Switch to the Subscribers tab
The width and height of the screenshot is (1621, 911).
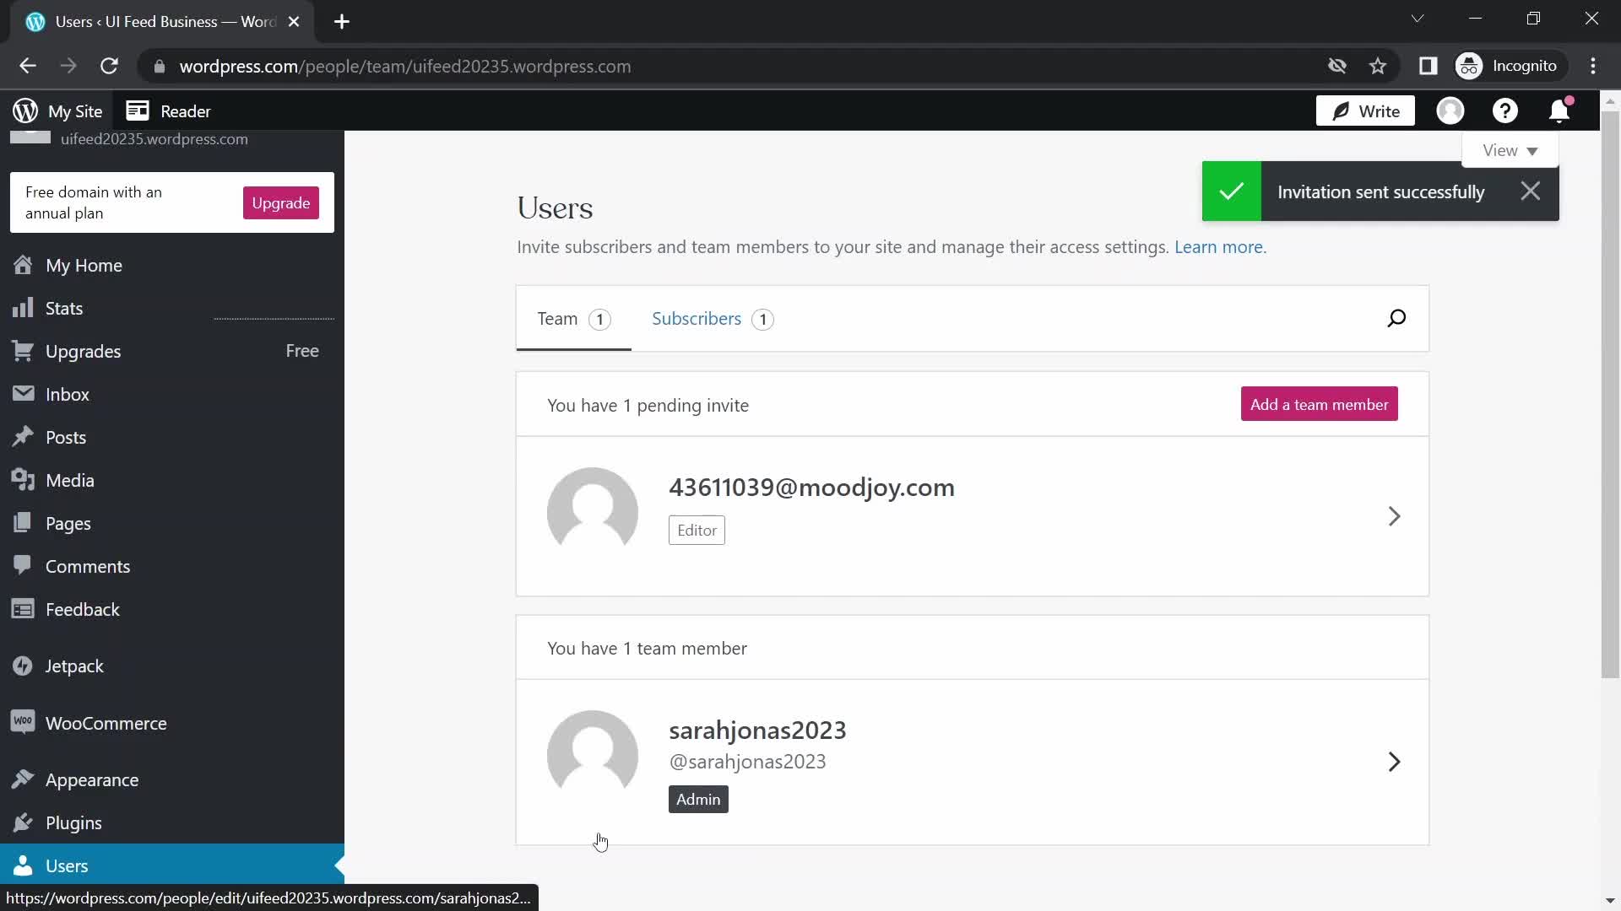697,319
